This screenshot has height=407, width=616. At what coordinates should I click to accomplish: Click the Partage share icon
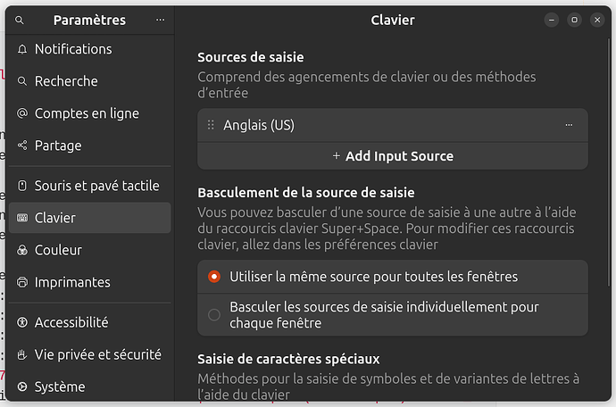tap(22, 145)
